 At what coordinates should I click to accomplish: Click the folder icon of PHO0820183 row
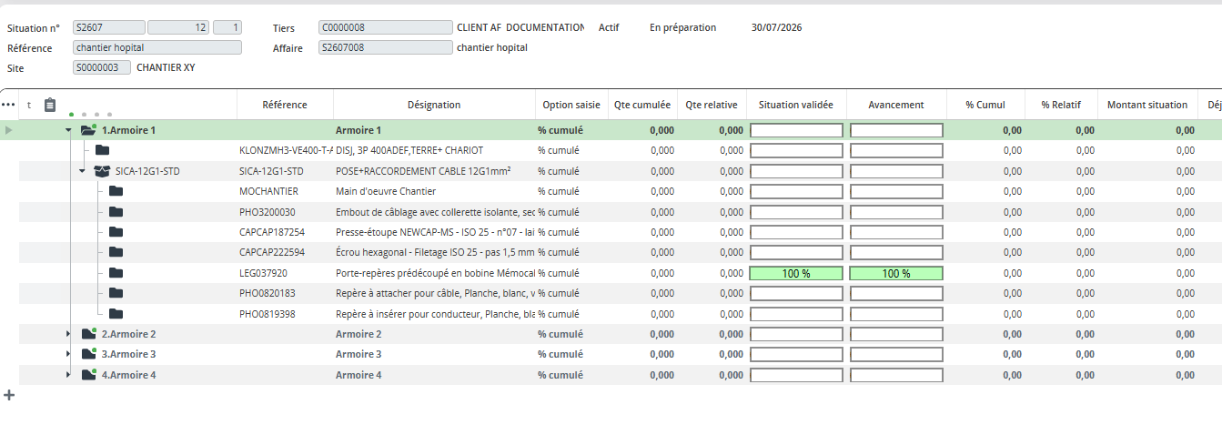(116, 293)
